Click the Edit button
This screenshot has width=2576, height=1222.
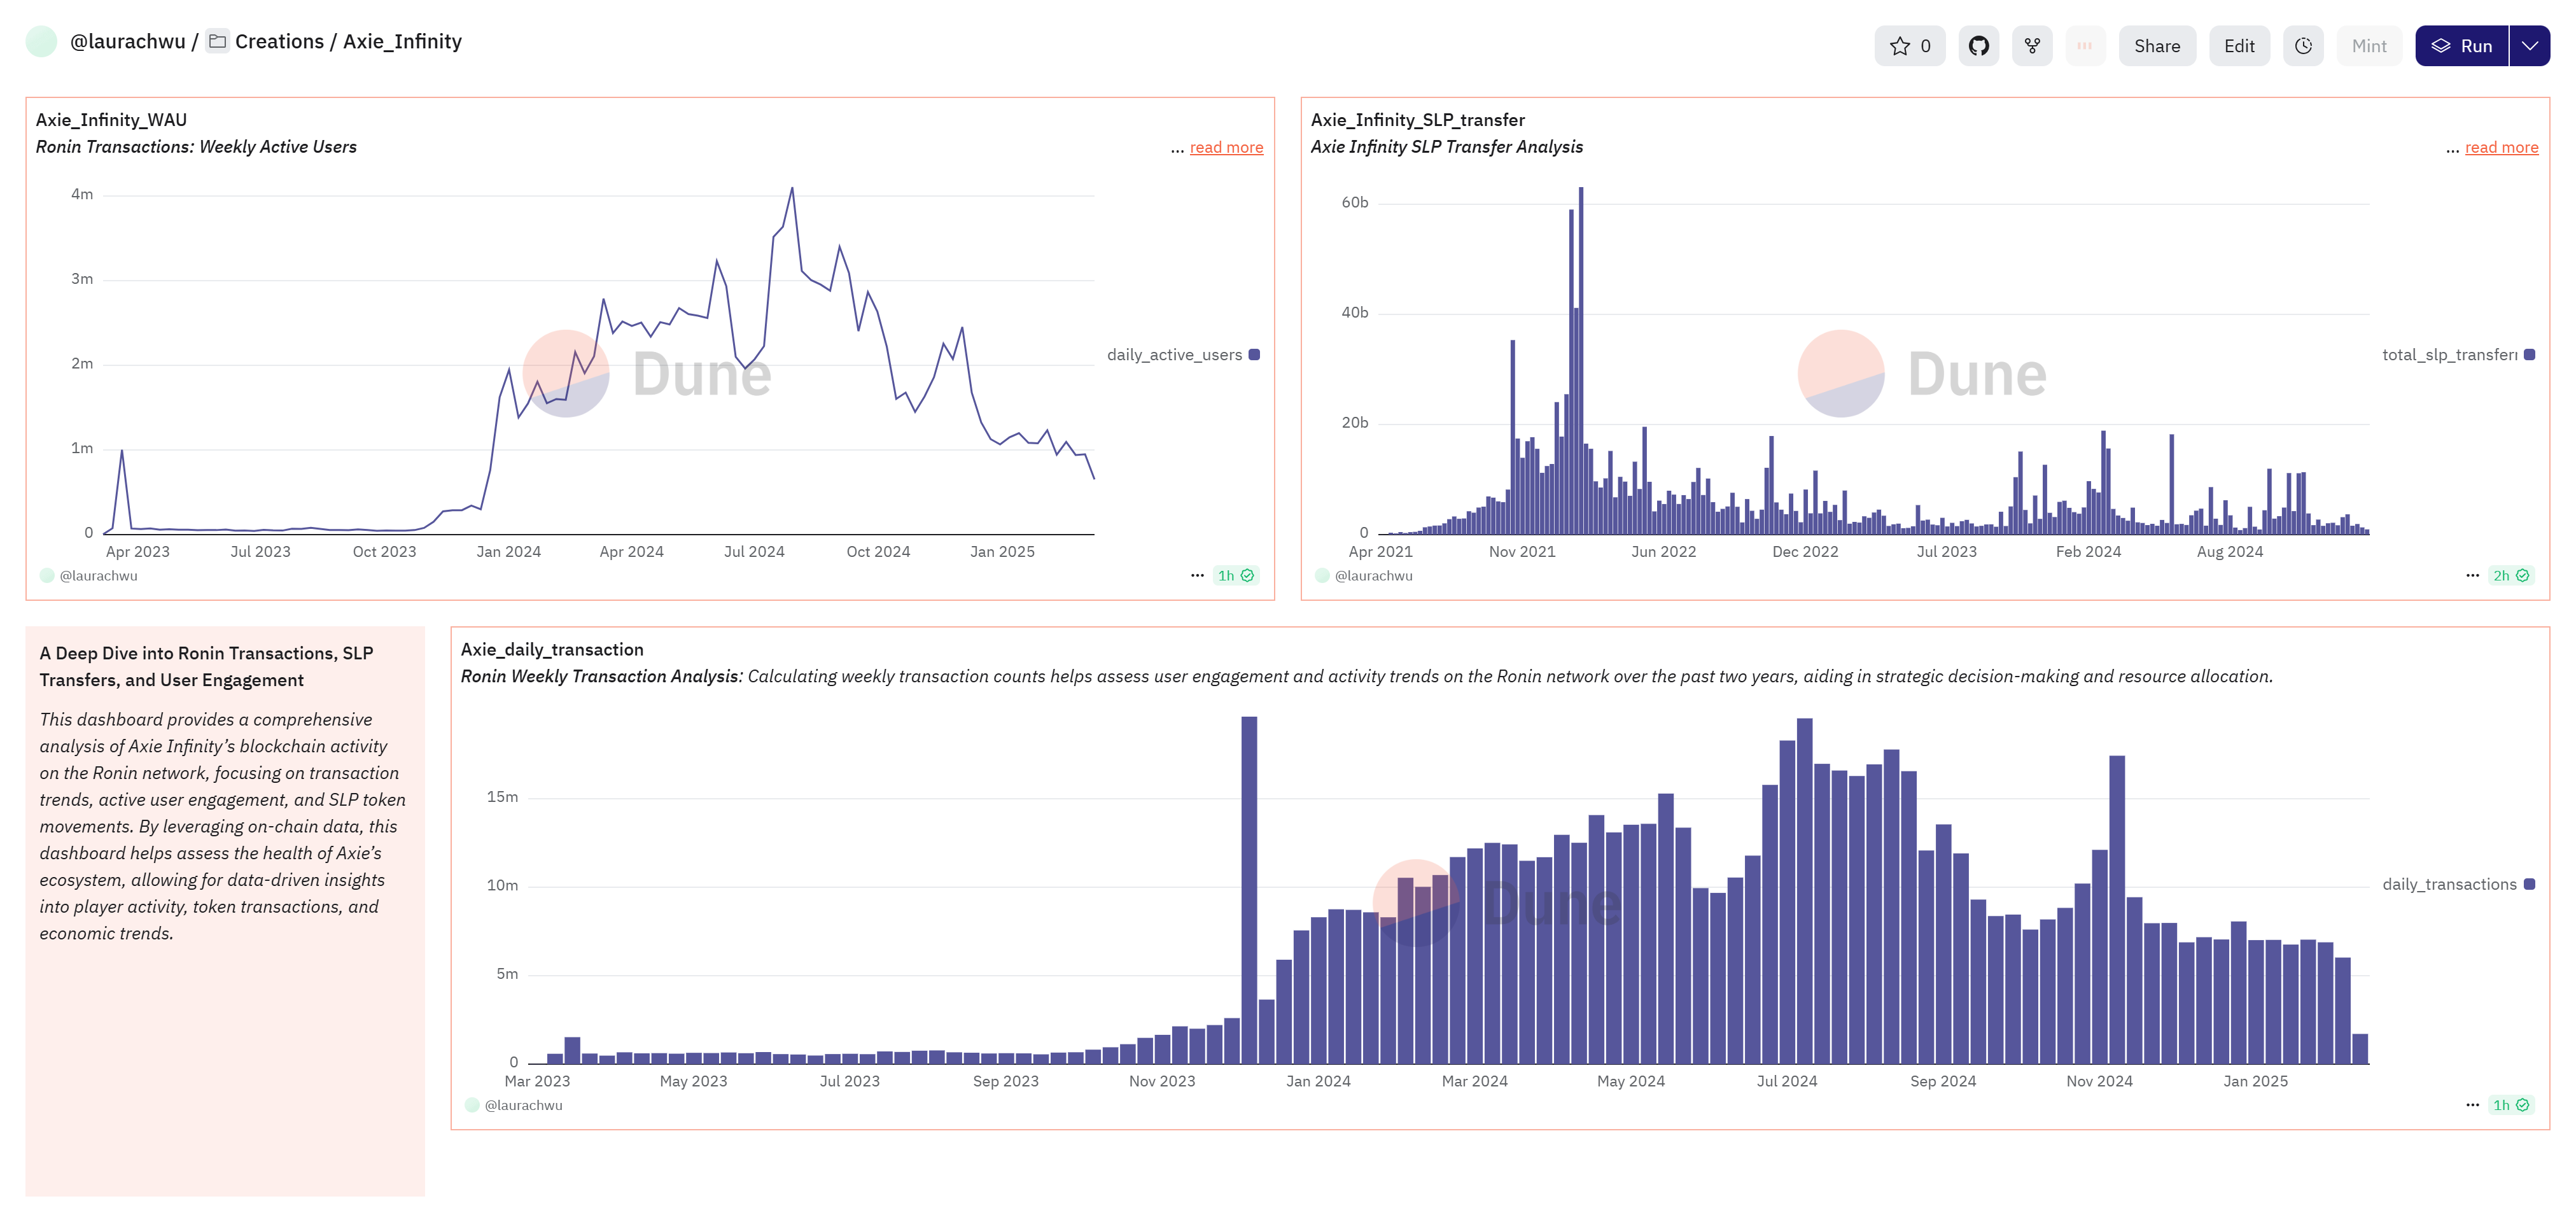coord(2239,46)
